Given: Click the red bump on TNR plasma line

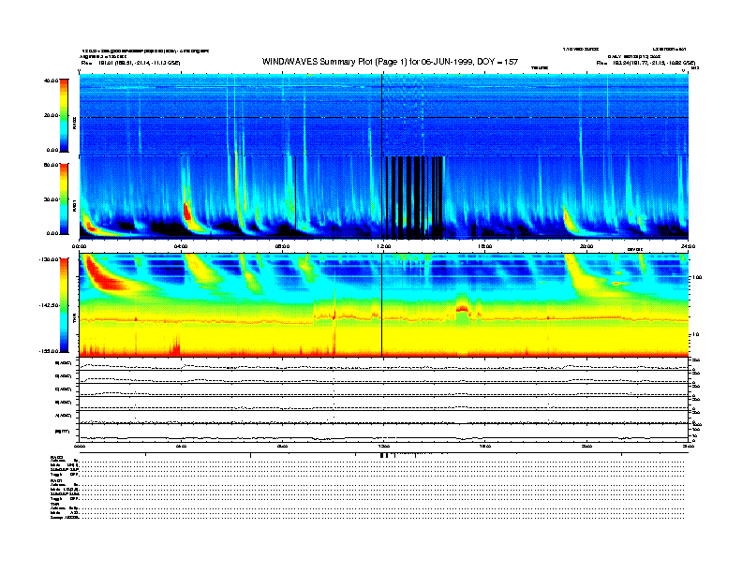Looking at the screenshot, I should [462, 309].
